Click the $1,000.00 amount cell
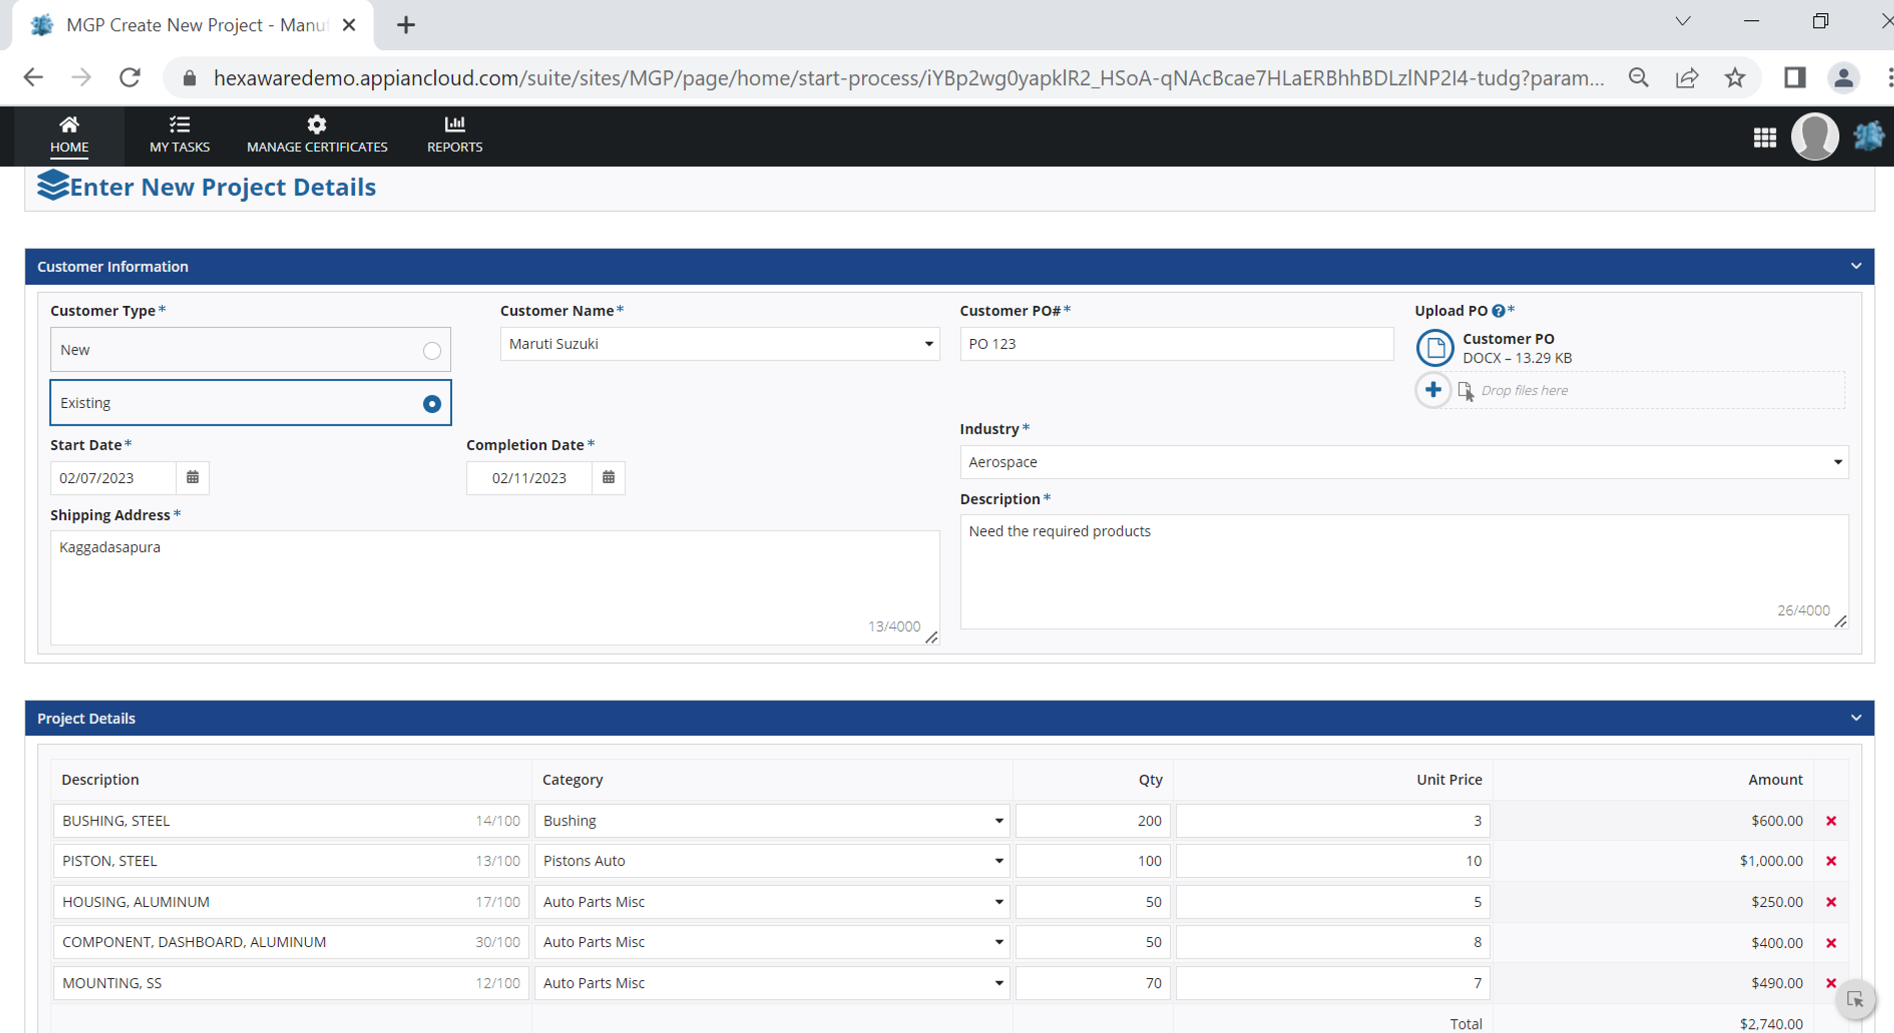Screen dimensions: 1894x1033 pos(1771,861)
